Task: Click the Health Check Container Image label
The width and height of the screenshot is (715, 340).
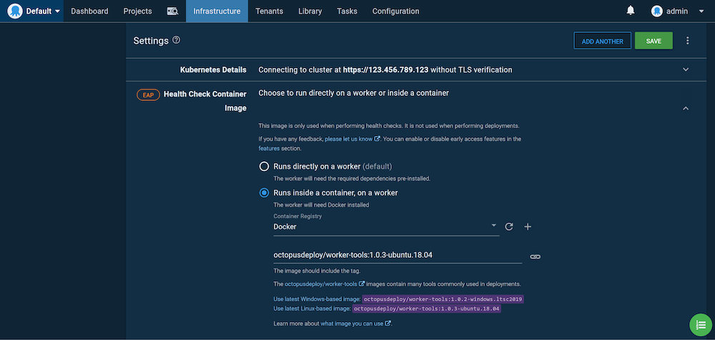Action: click(204, 101)
